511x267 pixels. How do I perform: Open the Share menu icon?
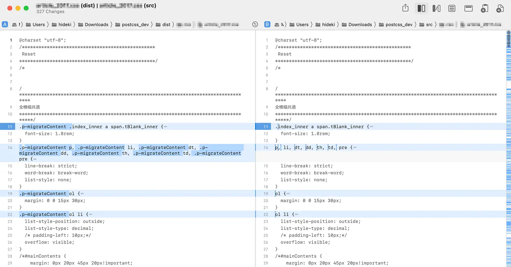coord(405,8)
